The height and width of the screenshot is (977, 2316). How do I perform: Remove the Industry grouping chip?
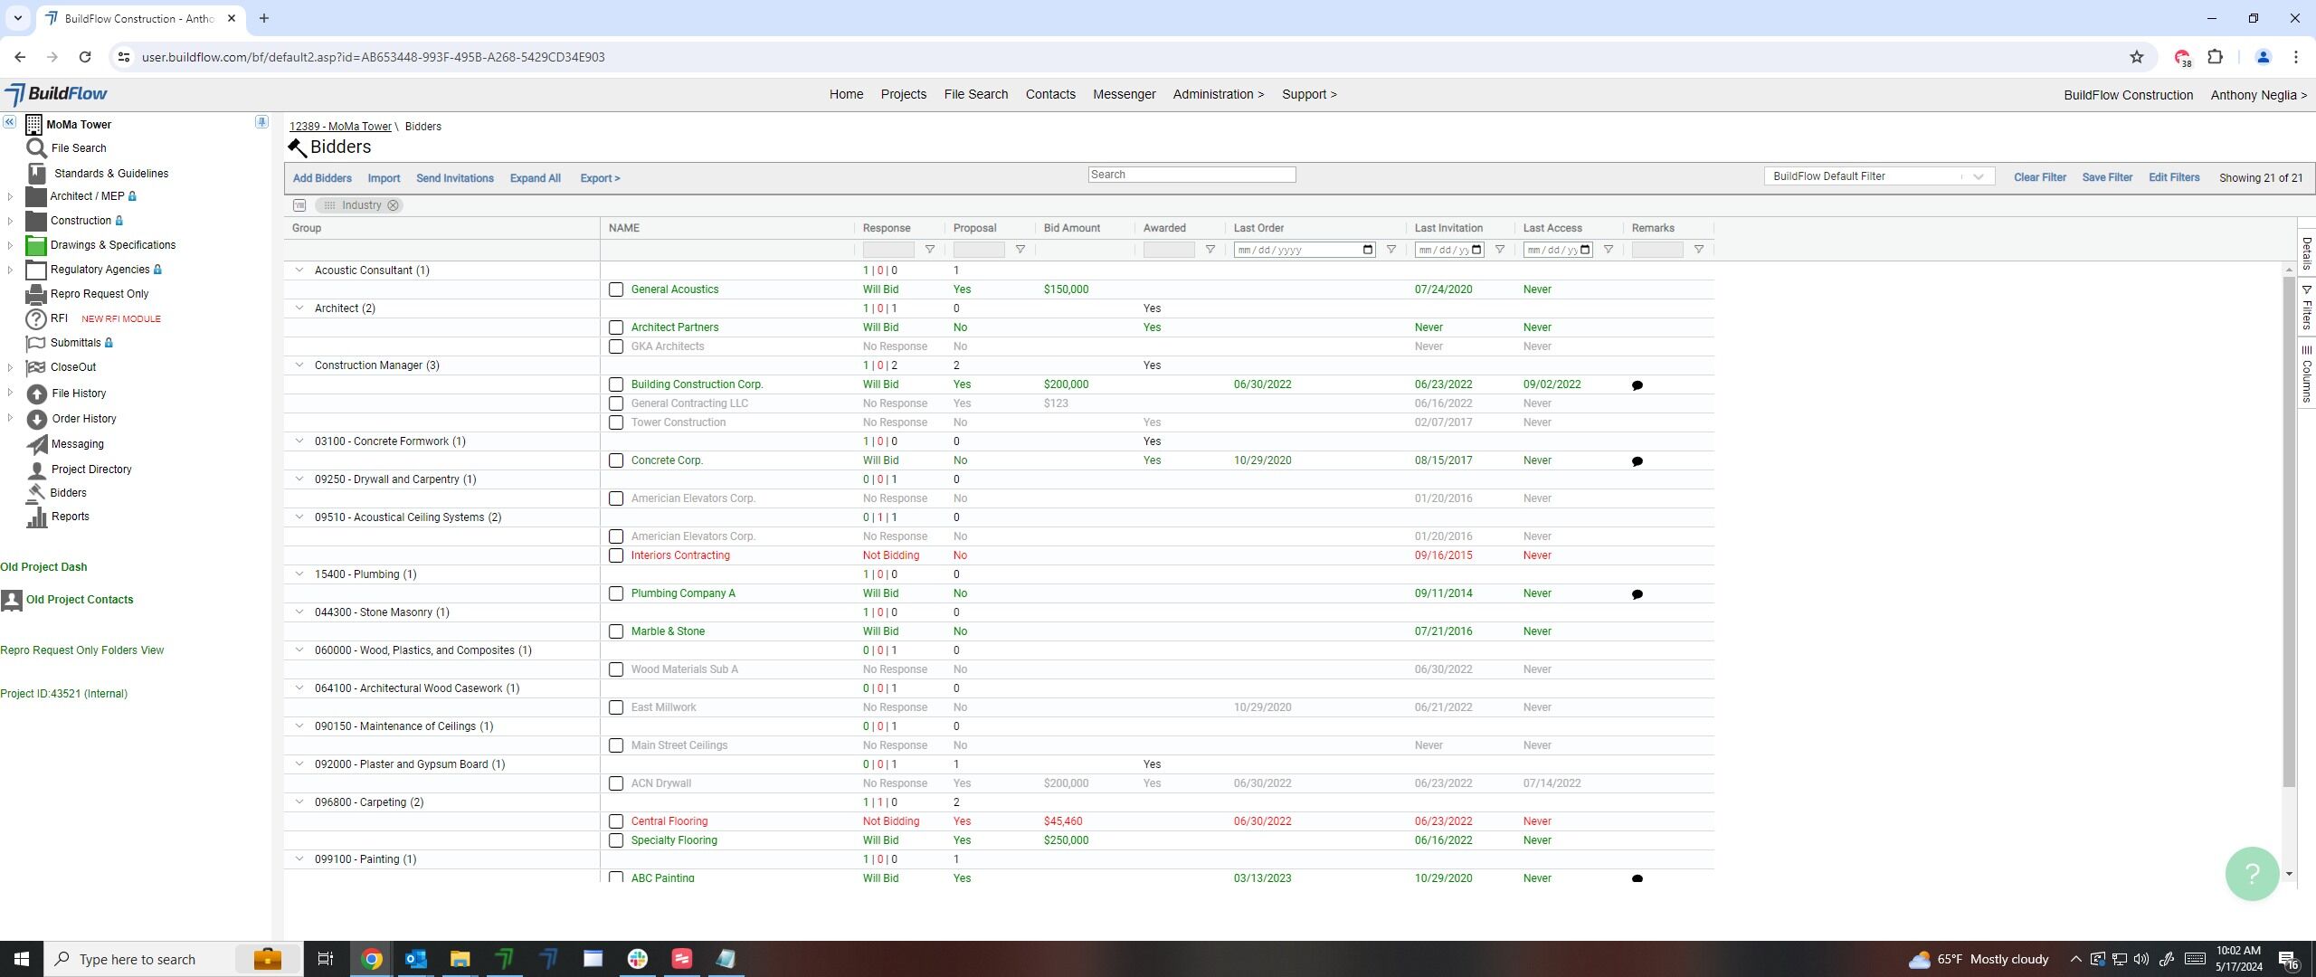click(393, 205)
